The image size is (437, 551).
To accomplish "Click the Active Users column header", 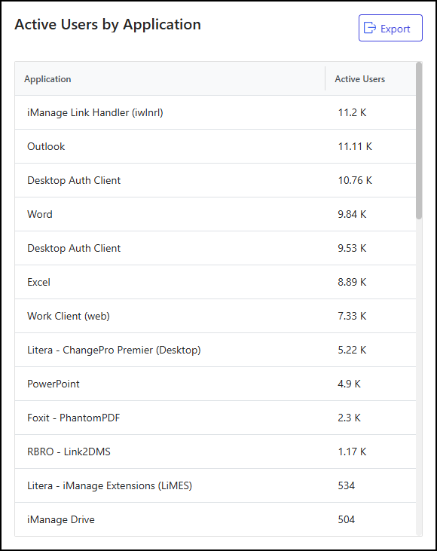I will click(371, 79).
